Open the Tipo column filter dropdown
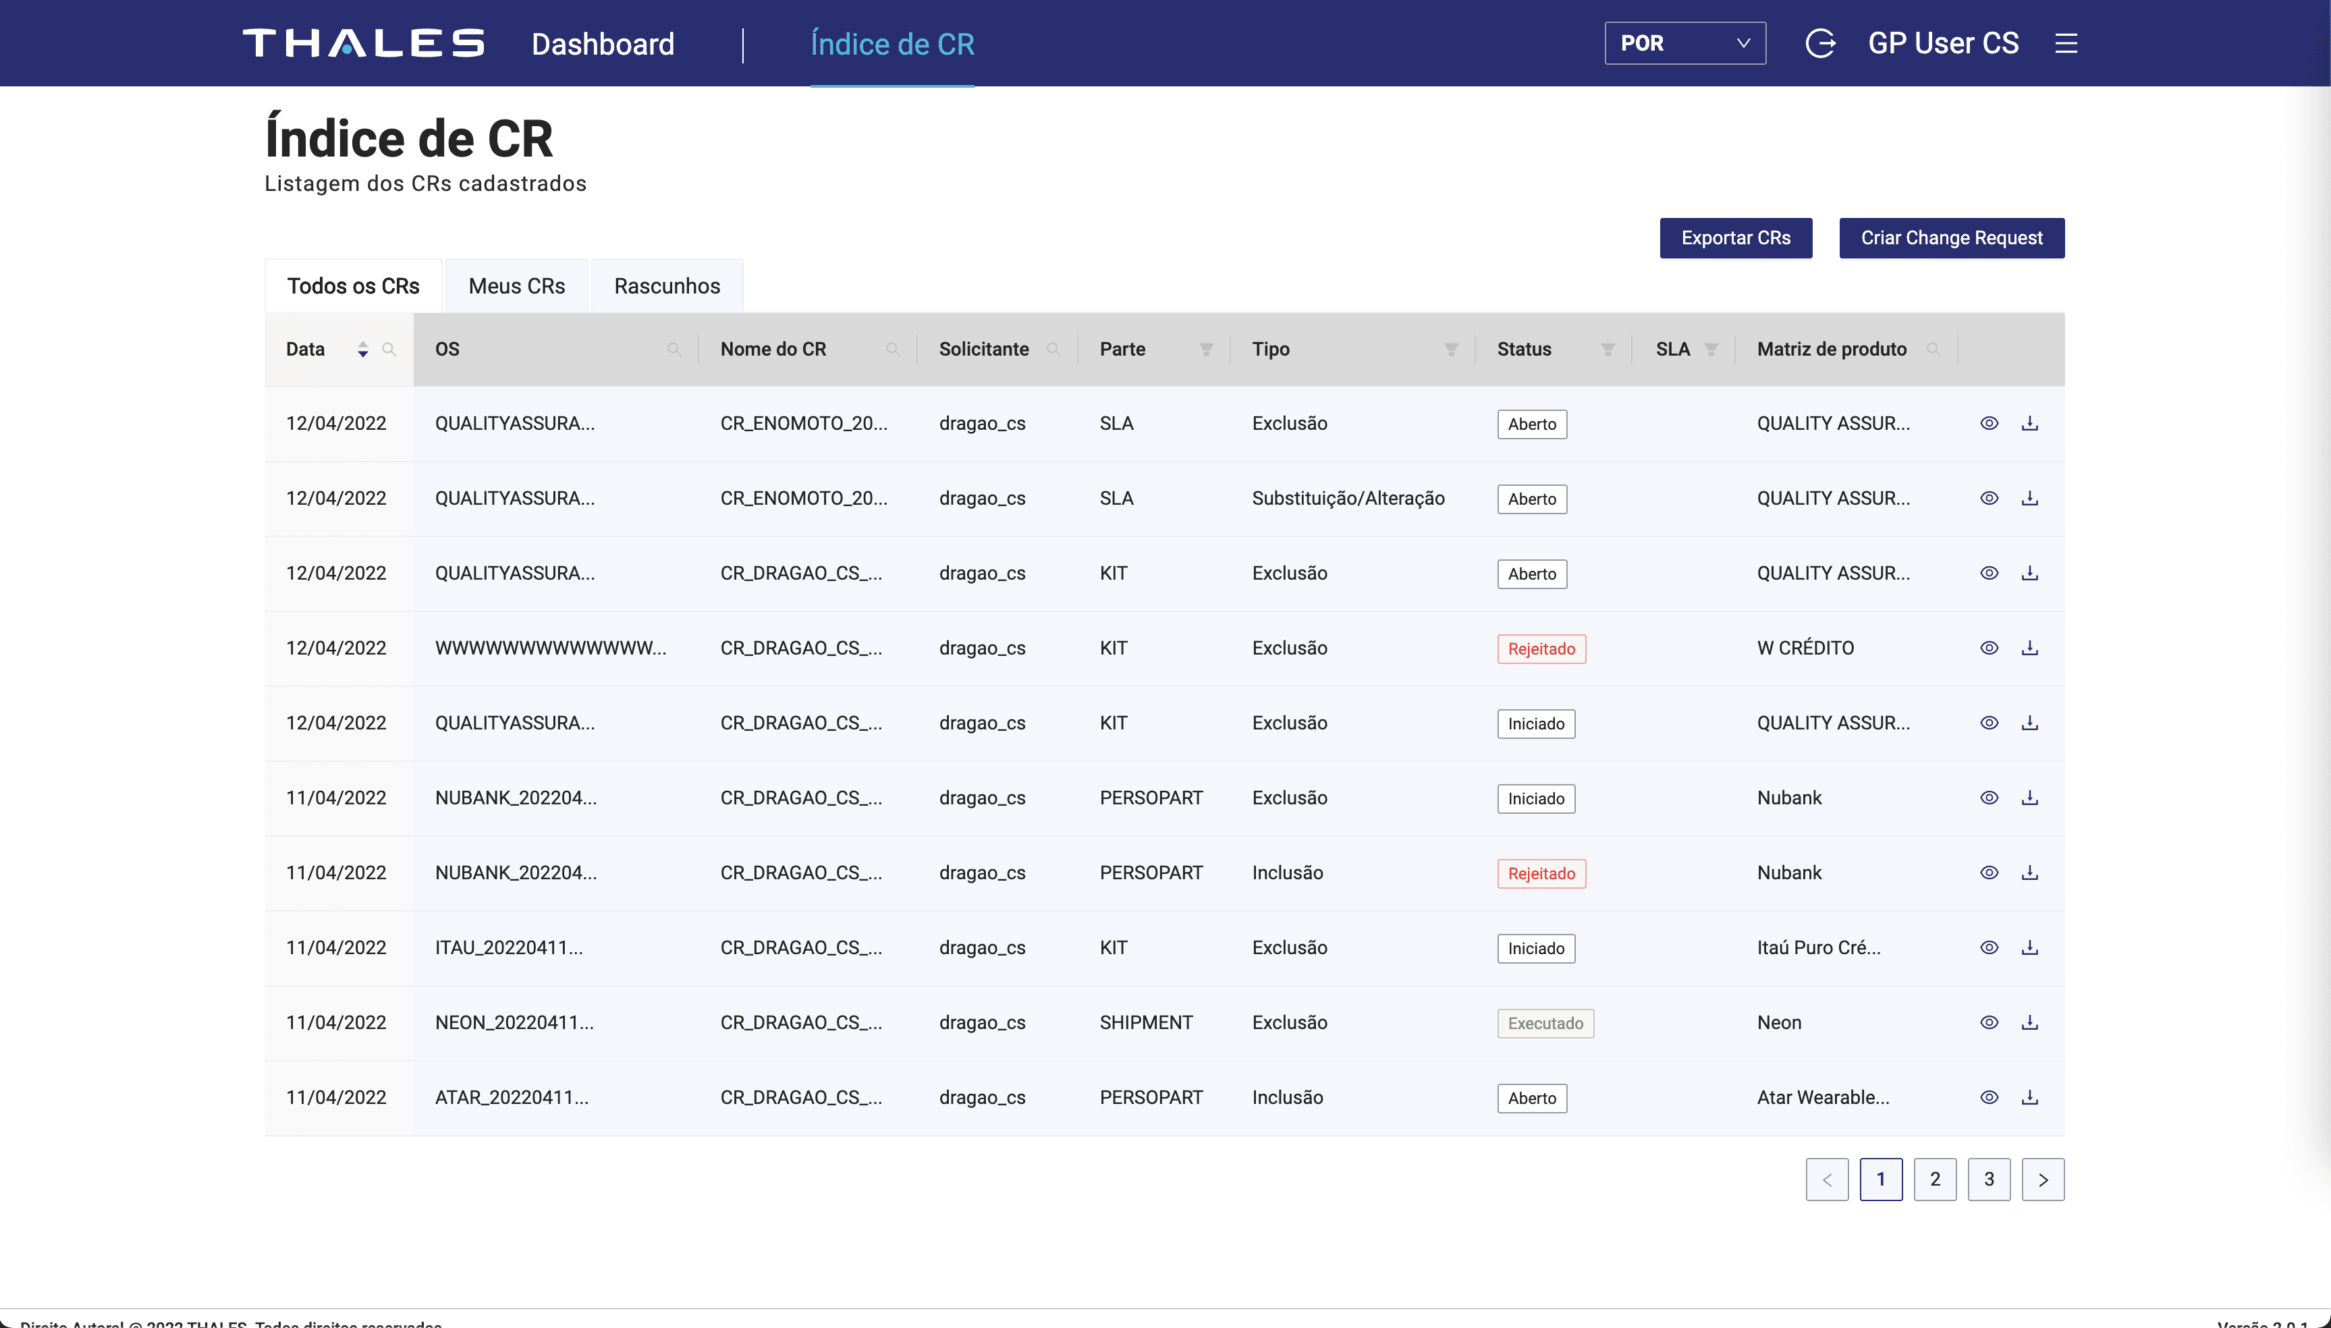The image size is (2331, 1328). tap(1451, 350)
